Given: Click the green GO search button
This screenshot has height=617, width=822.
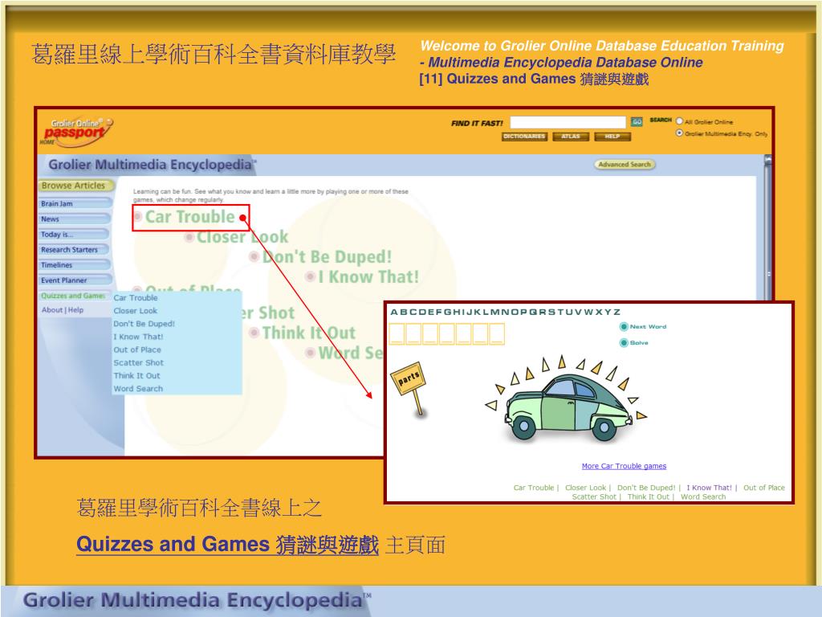Looking at the screenshot, I should pyautogui.click(x=637, y=122).
